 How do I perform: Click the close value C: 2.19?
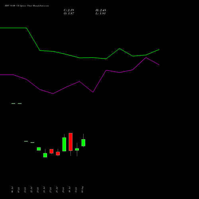coord(69,10)
